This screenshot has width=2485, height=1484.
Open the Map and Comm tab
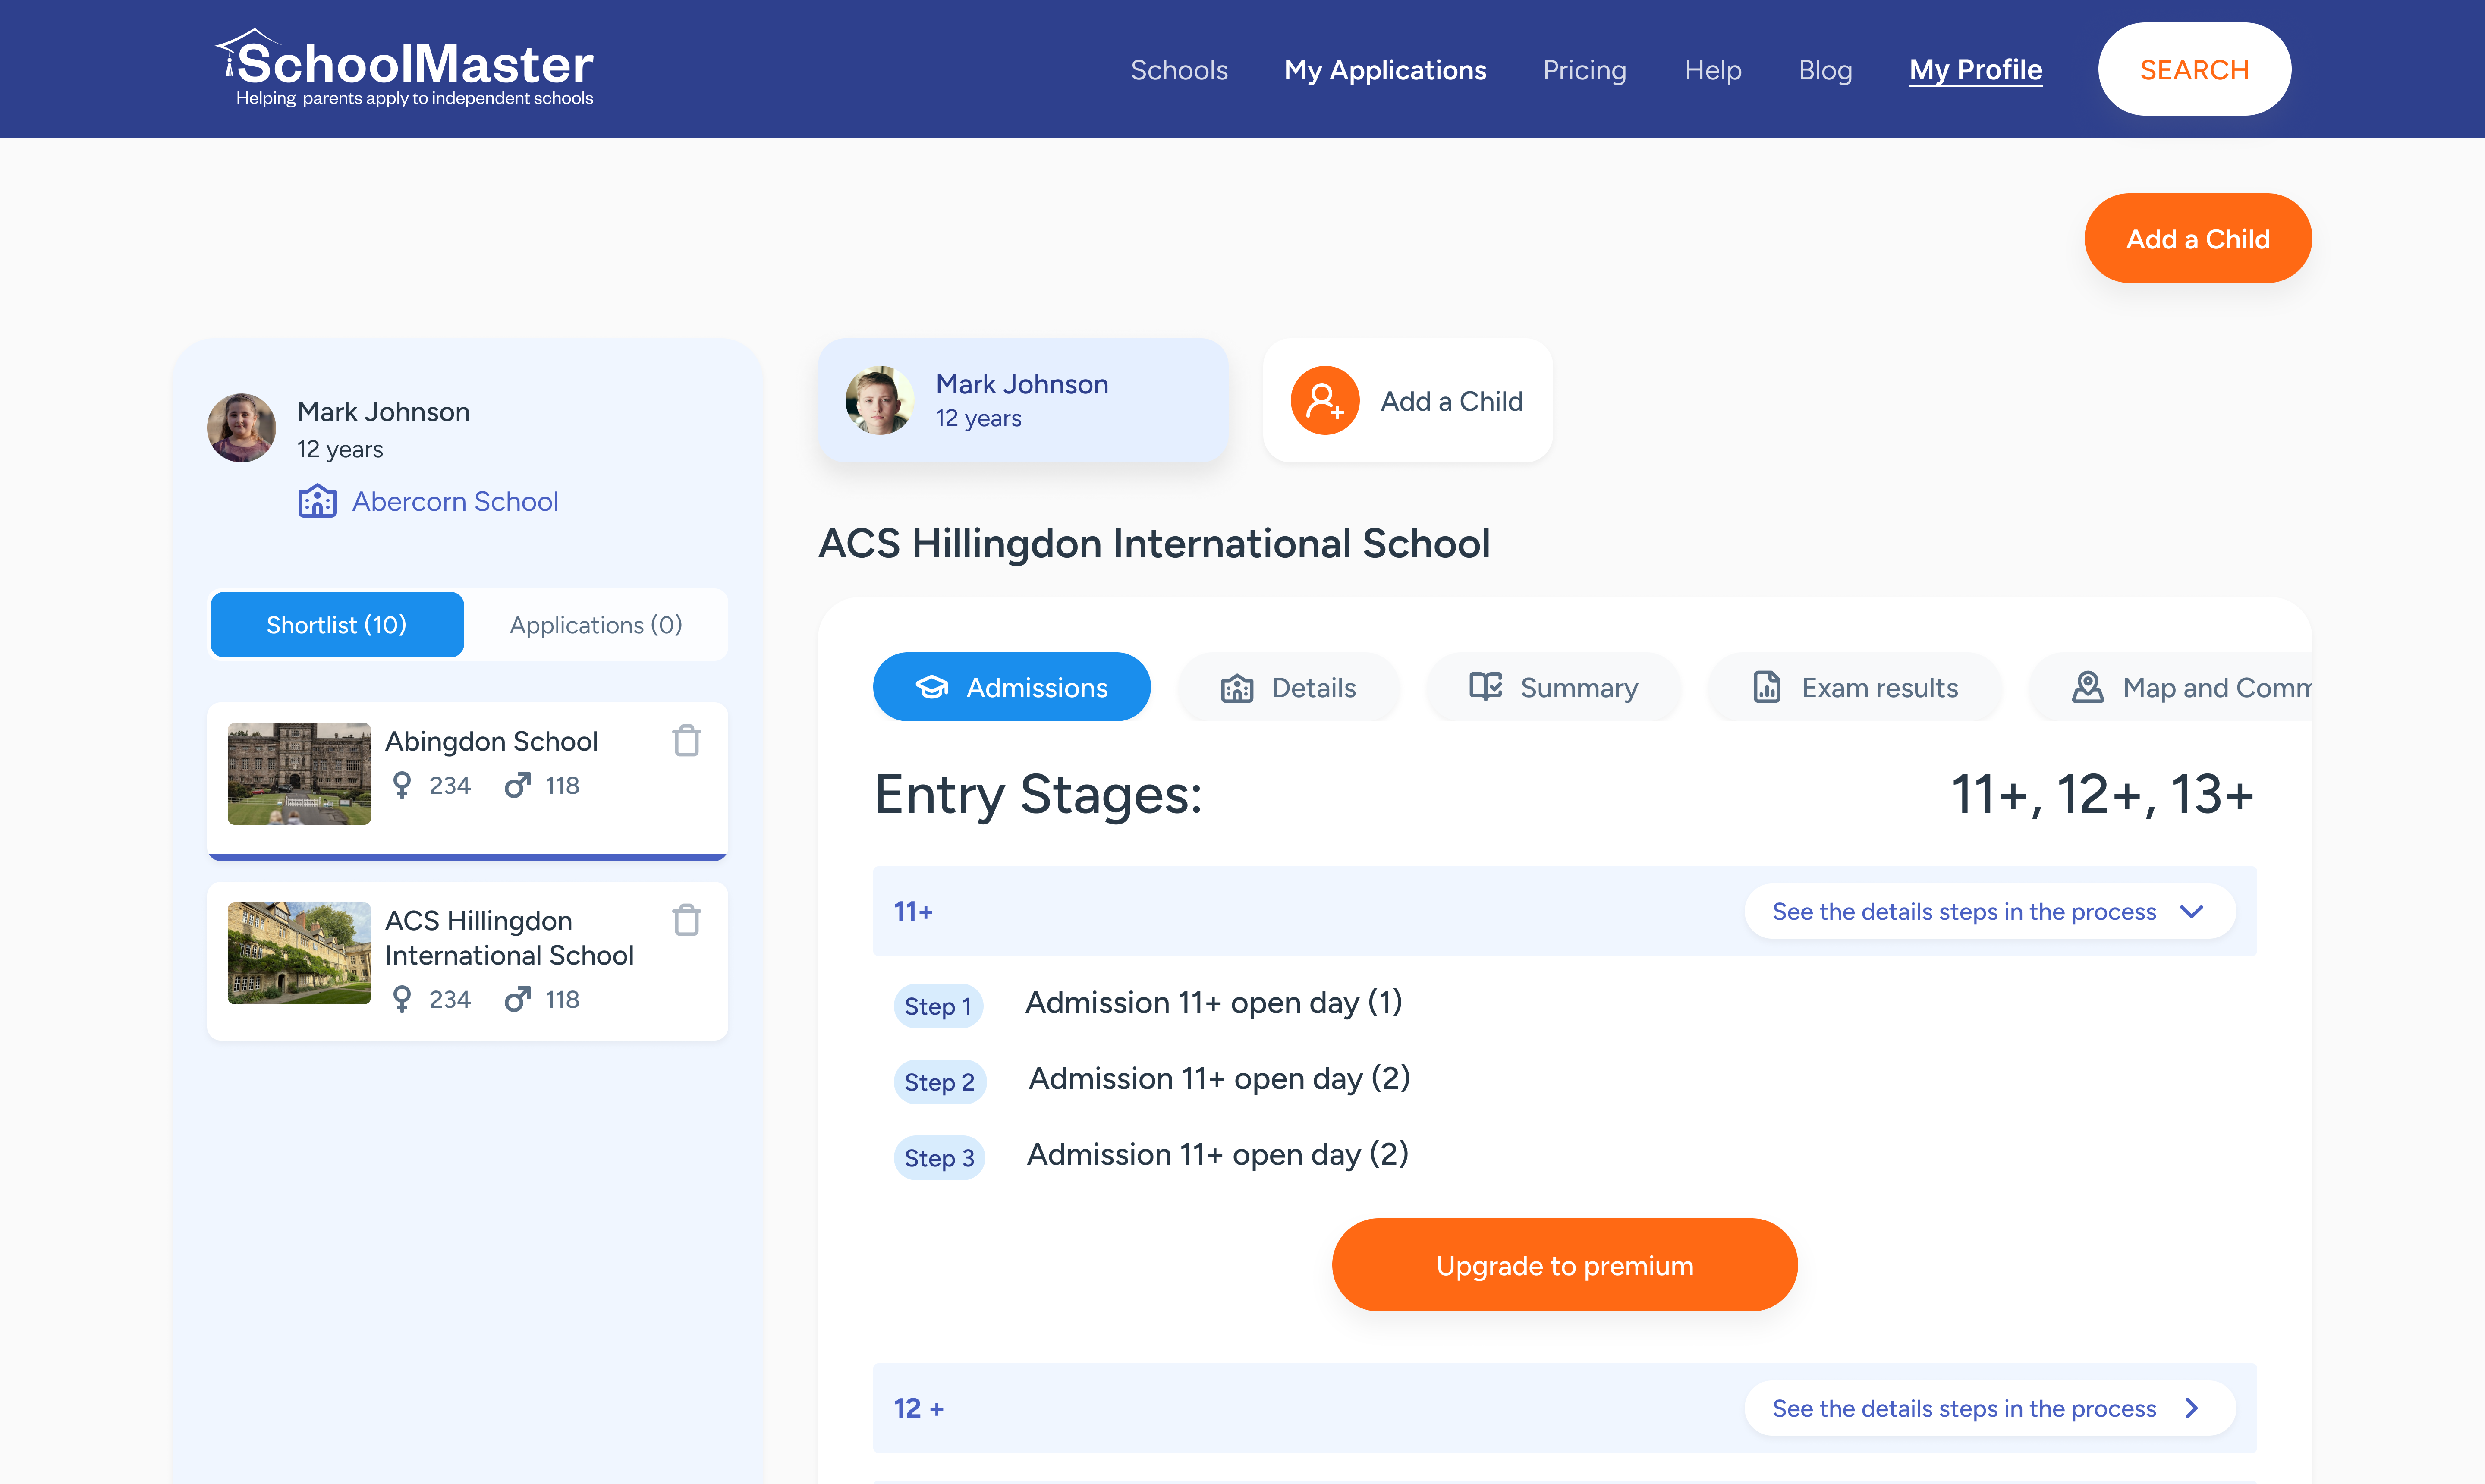2170,687
